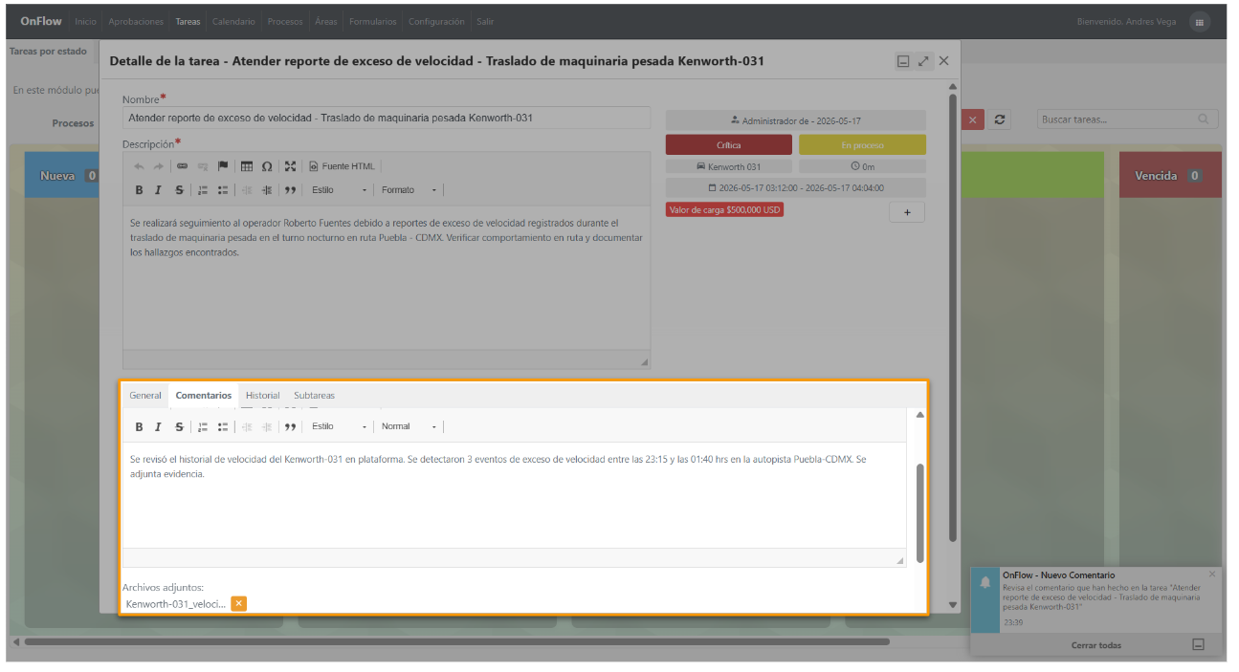Click the Crítica priority button
Screen dimensions: 1239x672
click(x=729, y=145)
